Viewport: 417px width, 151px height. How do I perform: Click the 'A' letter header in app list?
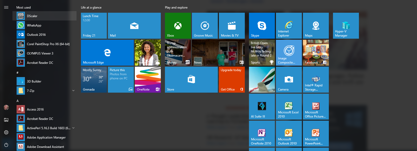[18, 101]
